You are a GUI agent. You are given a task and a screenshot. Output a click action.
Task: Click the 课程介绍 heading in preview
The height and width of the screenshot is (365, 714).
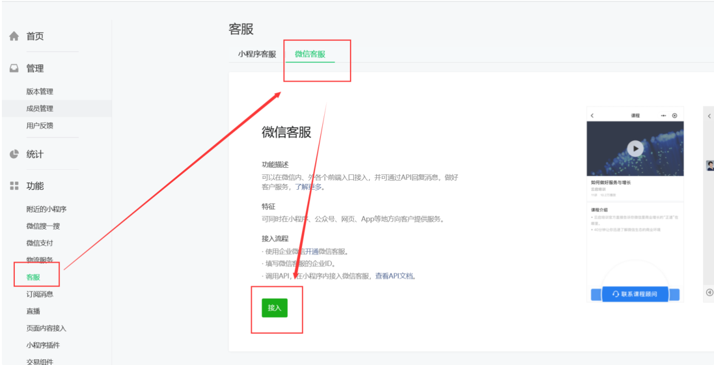point(599,210)
